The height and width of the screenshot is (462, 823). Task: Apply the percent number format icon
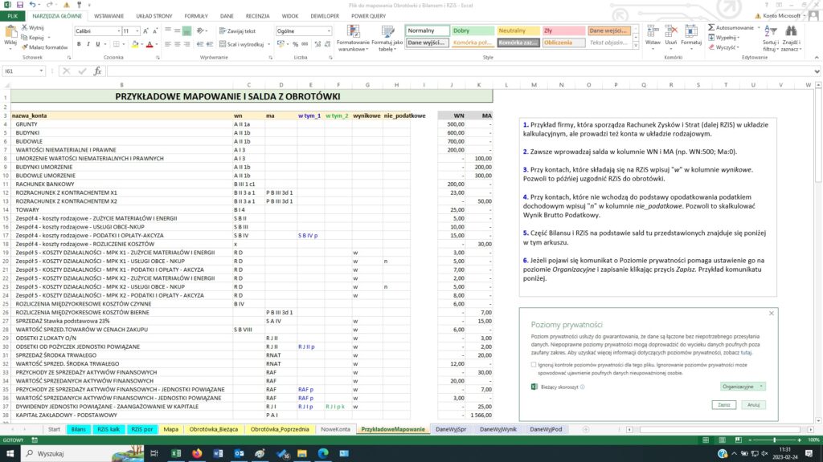297,44
